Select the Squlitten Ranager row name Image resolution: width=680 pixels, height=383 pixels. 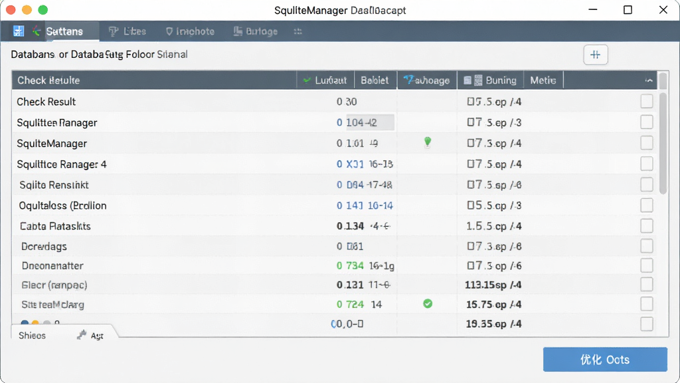(57, 122)
